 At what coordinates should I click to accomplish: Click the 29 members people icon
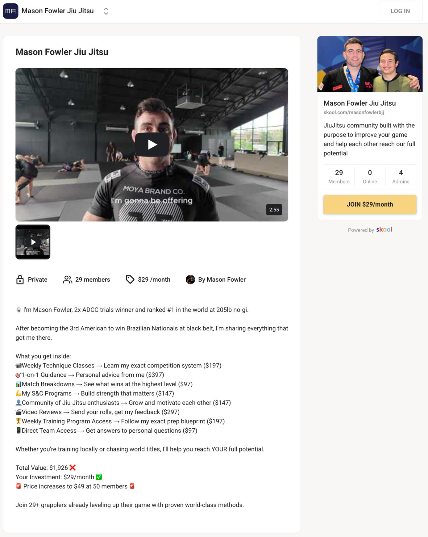coord(67,279)
